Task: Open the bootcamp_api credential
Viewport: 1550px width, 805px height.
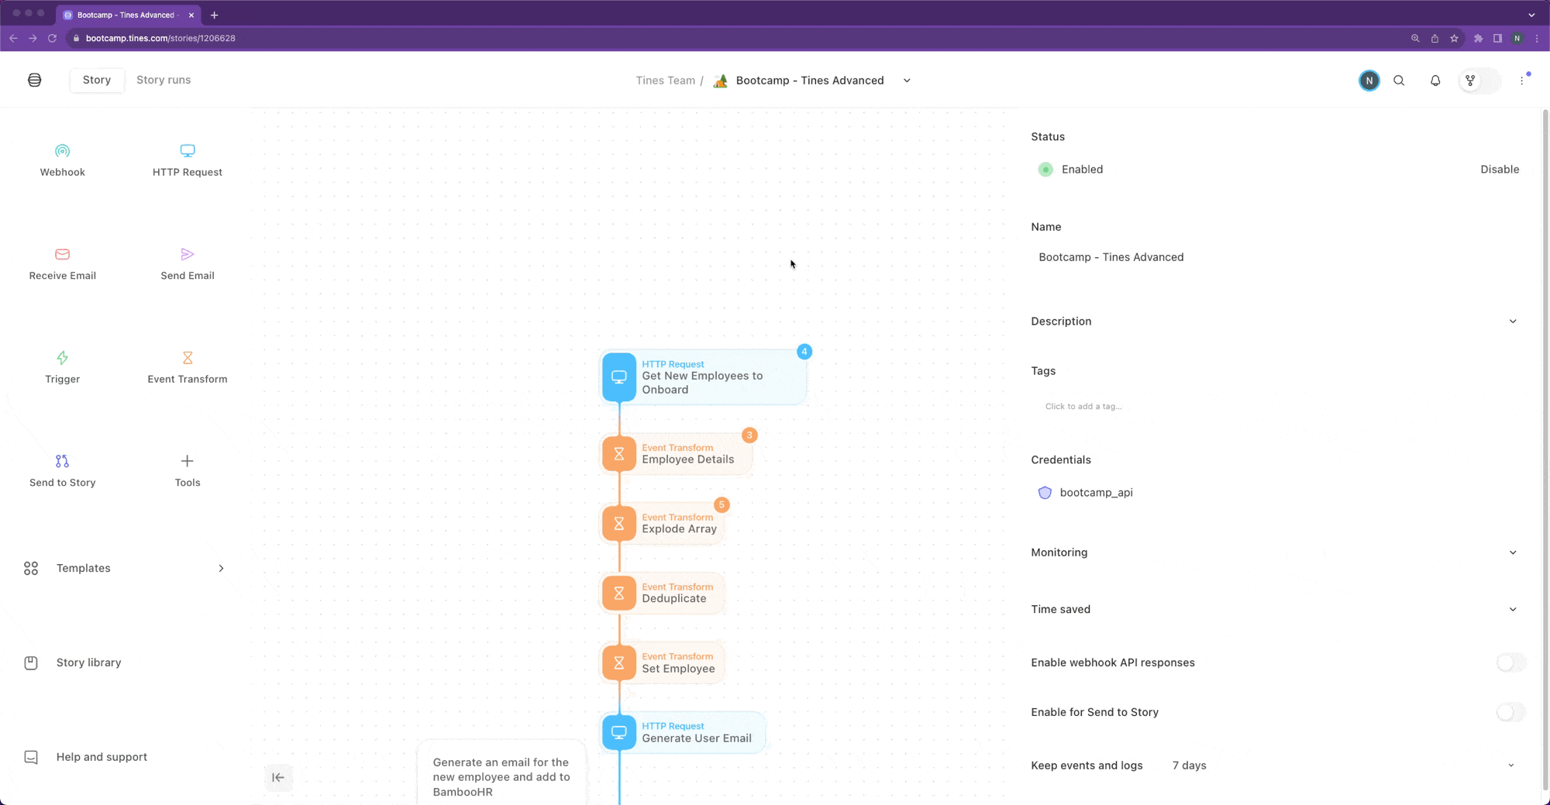Action: [x=1096, y=492]
